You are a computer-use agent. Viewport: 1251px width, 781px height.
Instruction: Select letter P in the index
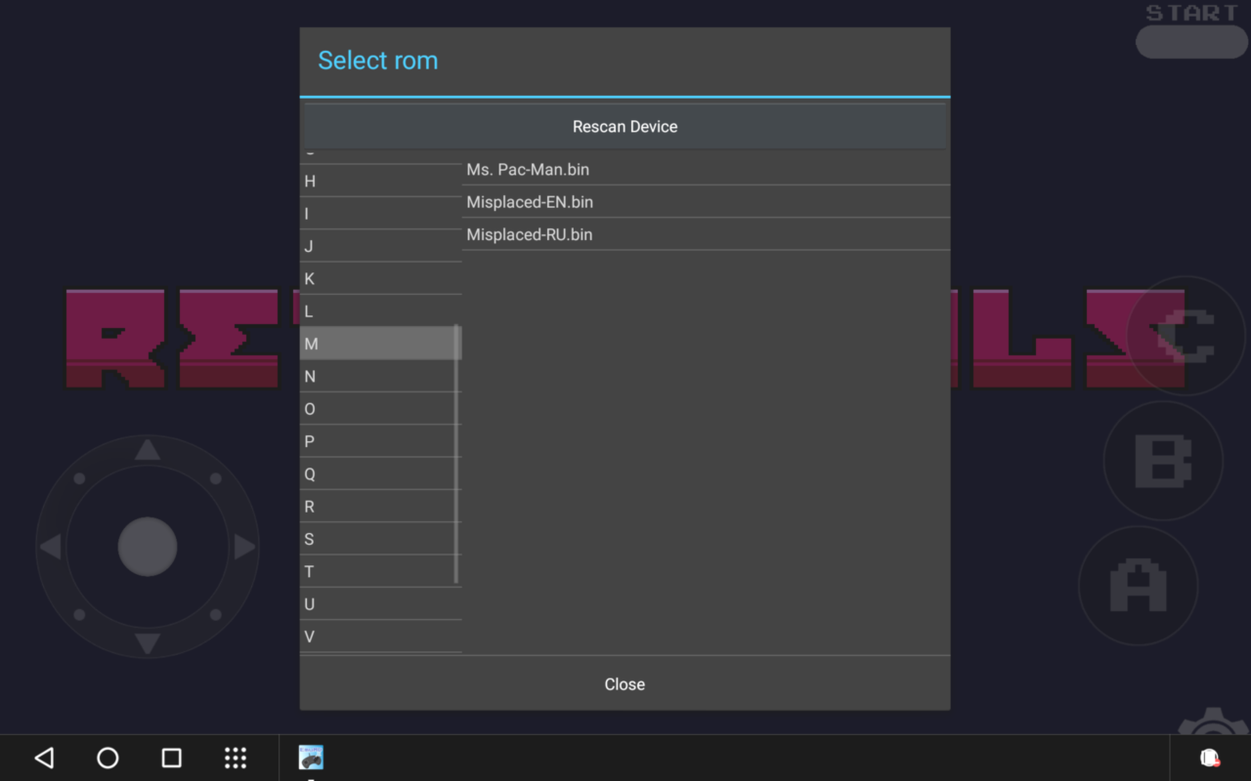(x=377, y=441)
